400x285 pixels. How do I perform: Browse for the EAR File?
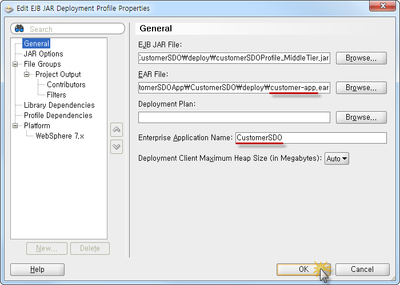pyautogui.click(x=361, y=88)
